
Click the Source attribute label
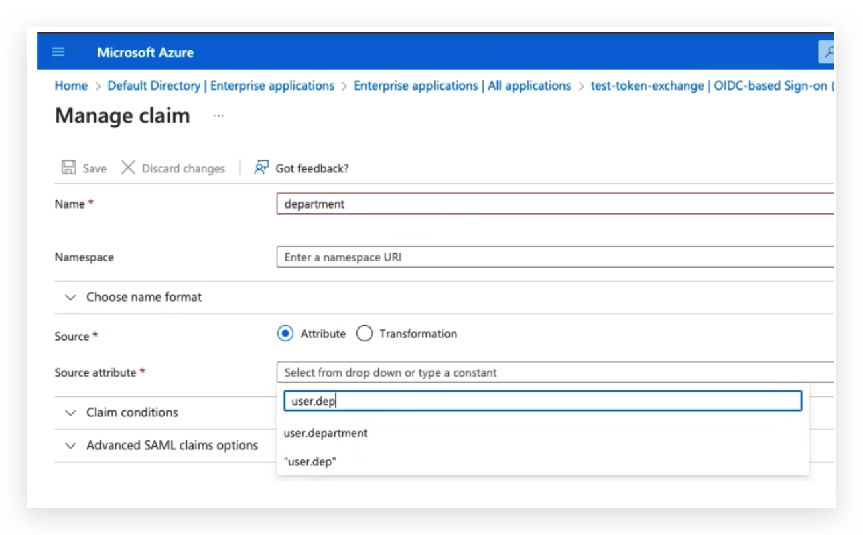(96, 372)
